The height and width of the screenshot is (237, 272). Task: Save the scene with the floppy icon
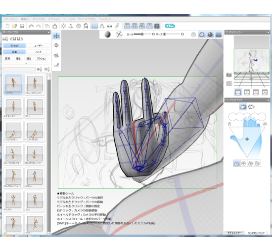click(22, 26)
